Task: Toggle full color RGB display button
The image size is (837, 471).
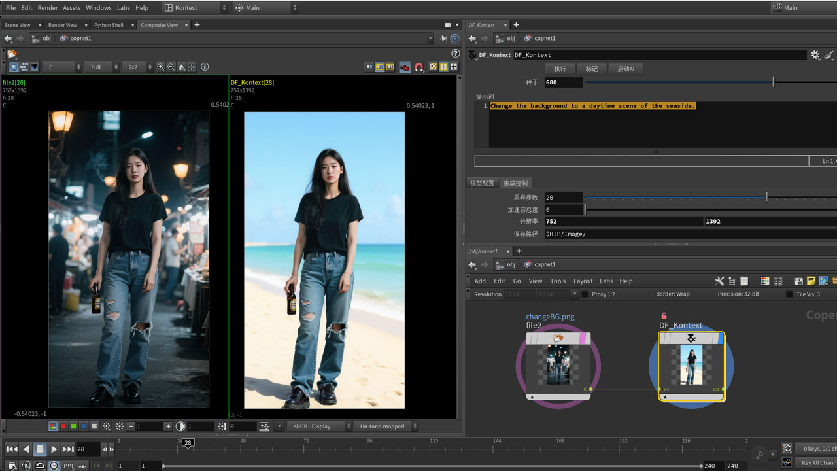Action: [53, 426]
